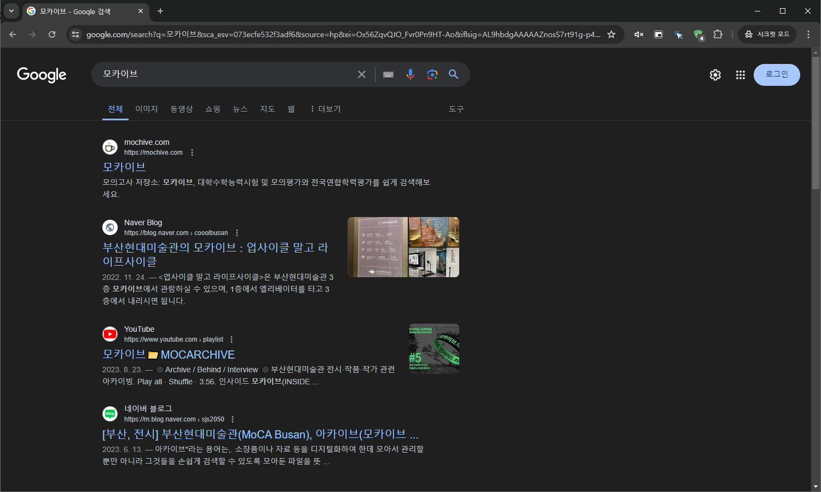Select the 전체 results tab
This screenshot has width=821, height=492.
click(115, 109)
